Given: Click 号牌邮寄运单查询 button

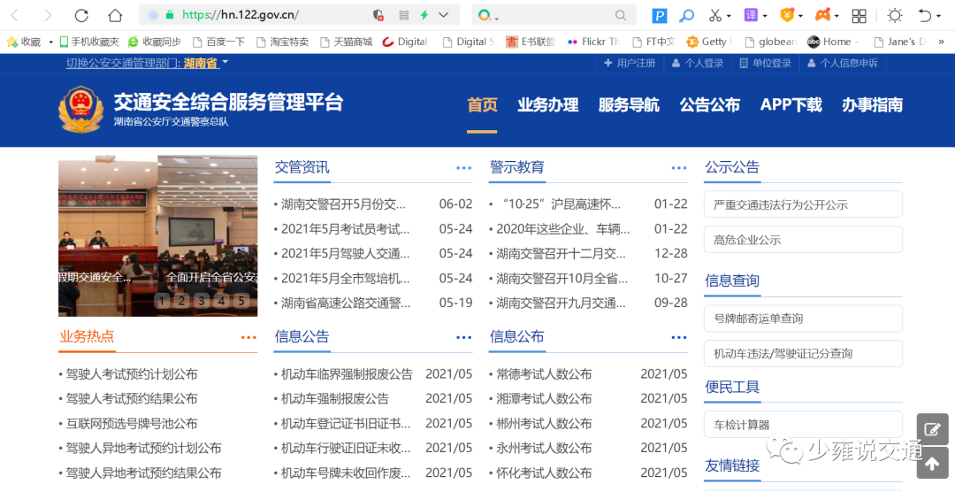Looking at the screenshot, I should click(803, 319).
